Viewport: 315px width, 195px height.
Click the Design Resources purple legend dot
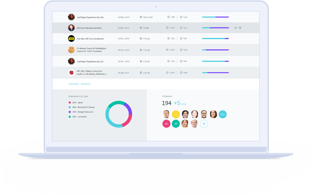(x=70, y=112)
